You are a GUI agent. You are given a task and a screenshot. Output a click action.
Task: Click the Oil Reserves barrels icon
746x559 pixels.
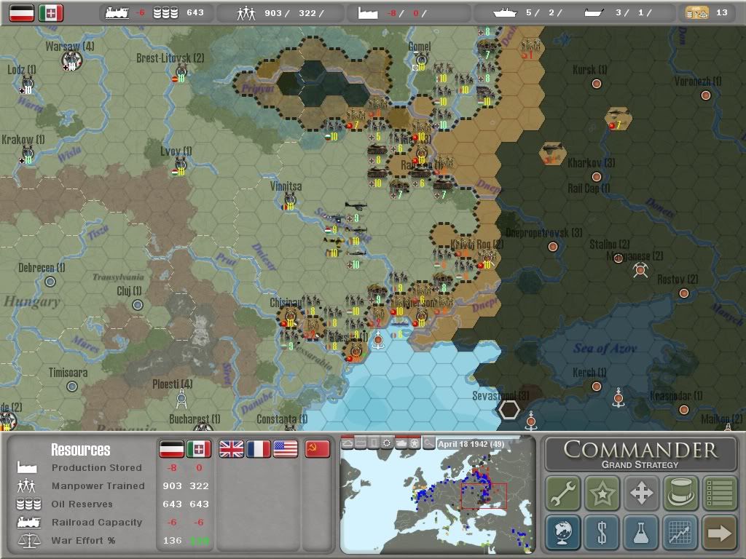click(28, 504)
